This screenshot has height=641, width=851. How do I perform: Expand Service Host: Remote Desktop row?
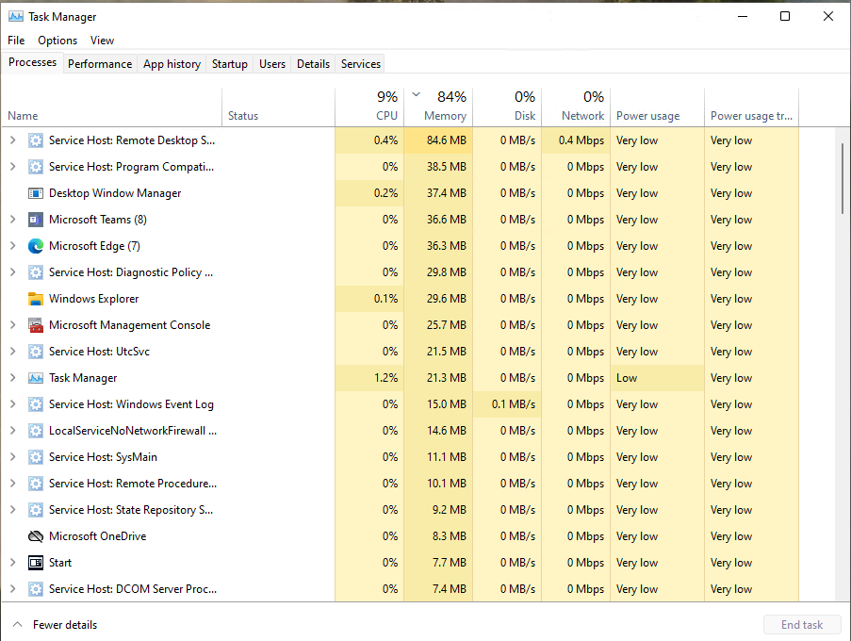[12, 140]
